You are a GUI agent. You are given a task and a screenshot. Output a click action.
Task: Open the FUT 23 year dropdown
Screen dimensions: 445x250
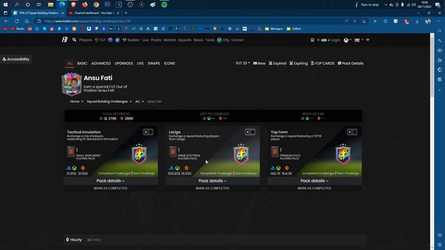point(243,63)
